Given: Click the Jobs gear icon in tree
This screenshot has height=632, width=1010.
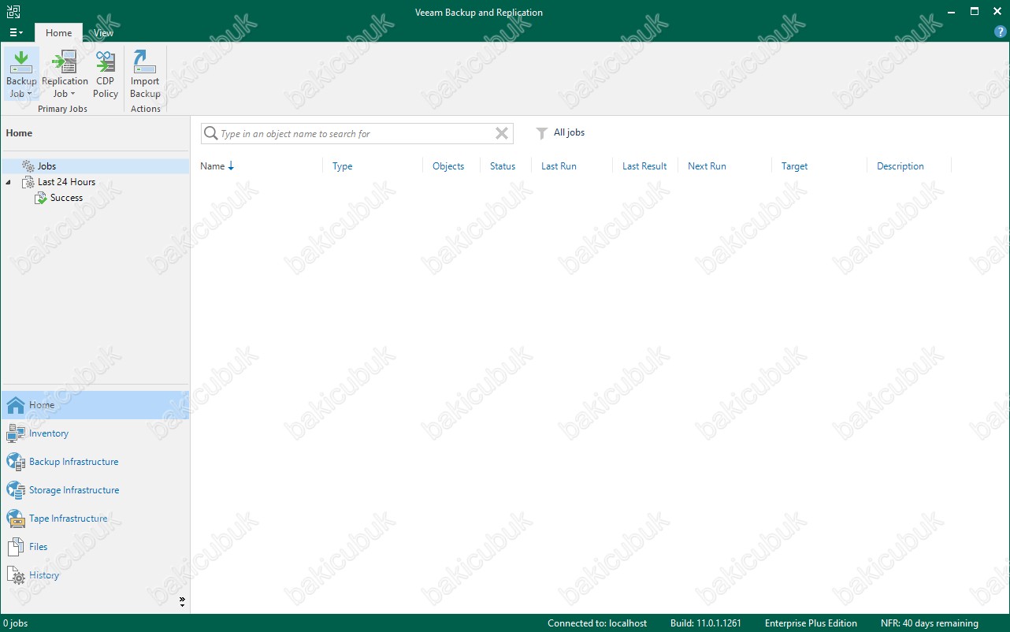Looking at the screenshot, I should [28, 166].
